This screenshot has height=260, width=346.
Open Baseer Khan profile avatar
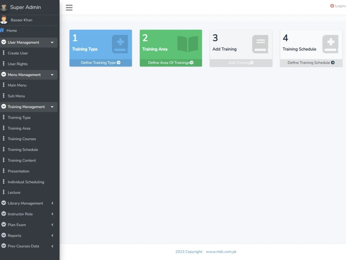(x=4, y=20)
